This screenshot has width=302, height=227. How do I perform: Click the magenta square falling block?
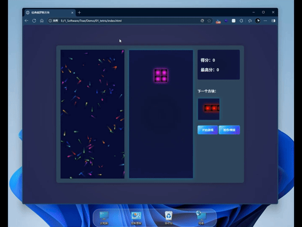point(161,76)
